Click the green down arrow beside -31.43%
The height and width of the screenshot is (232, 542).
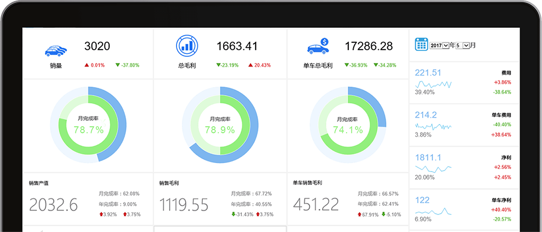234,214
